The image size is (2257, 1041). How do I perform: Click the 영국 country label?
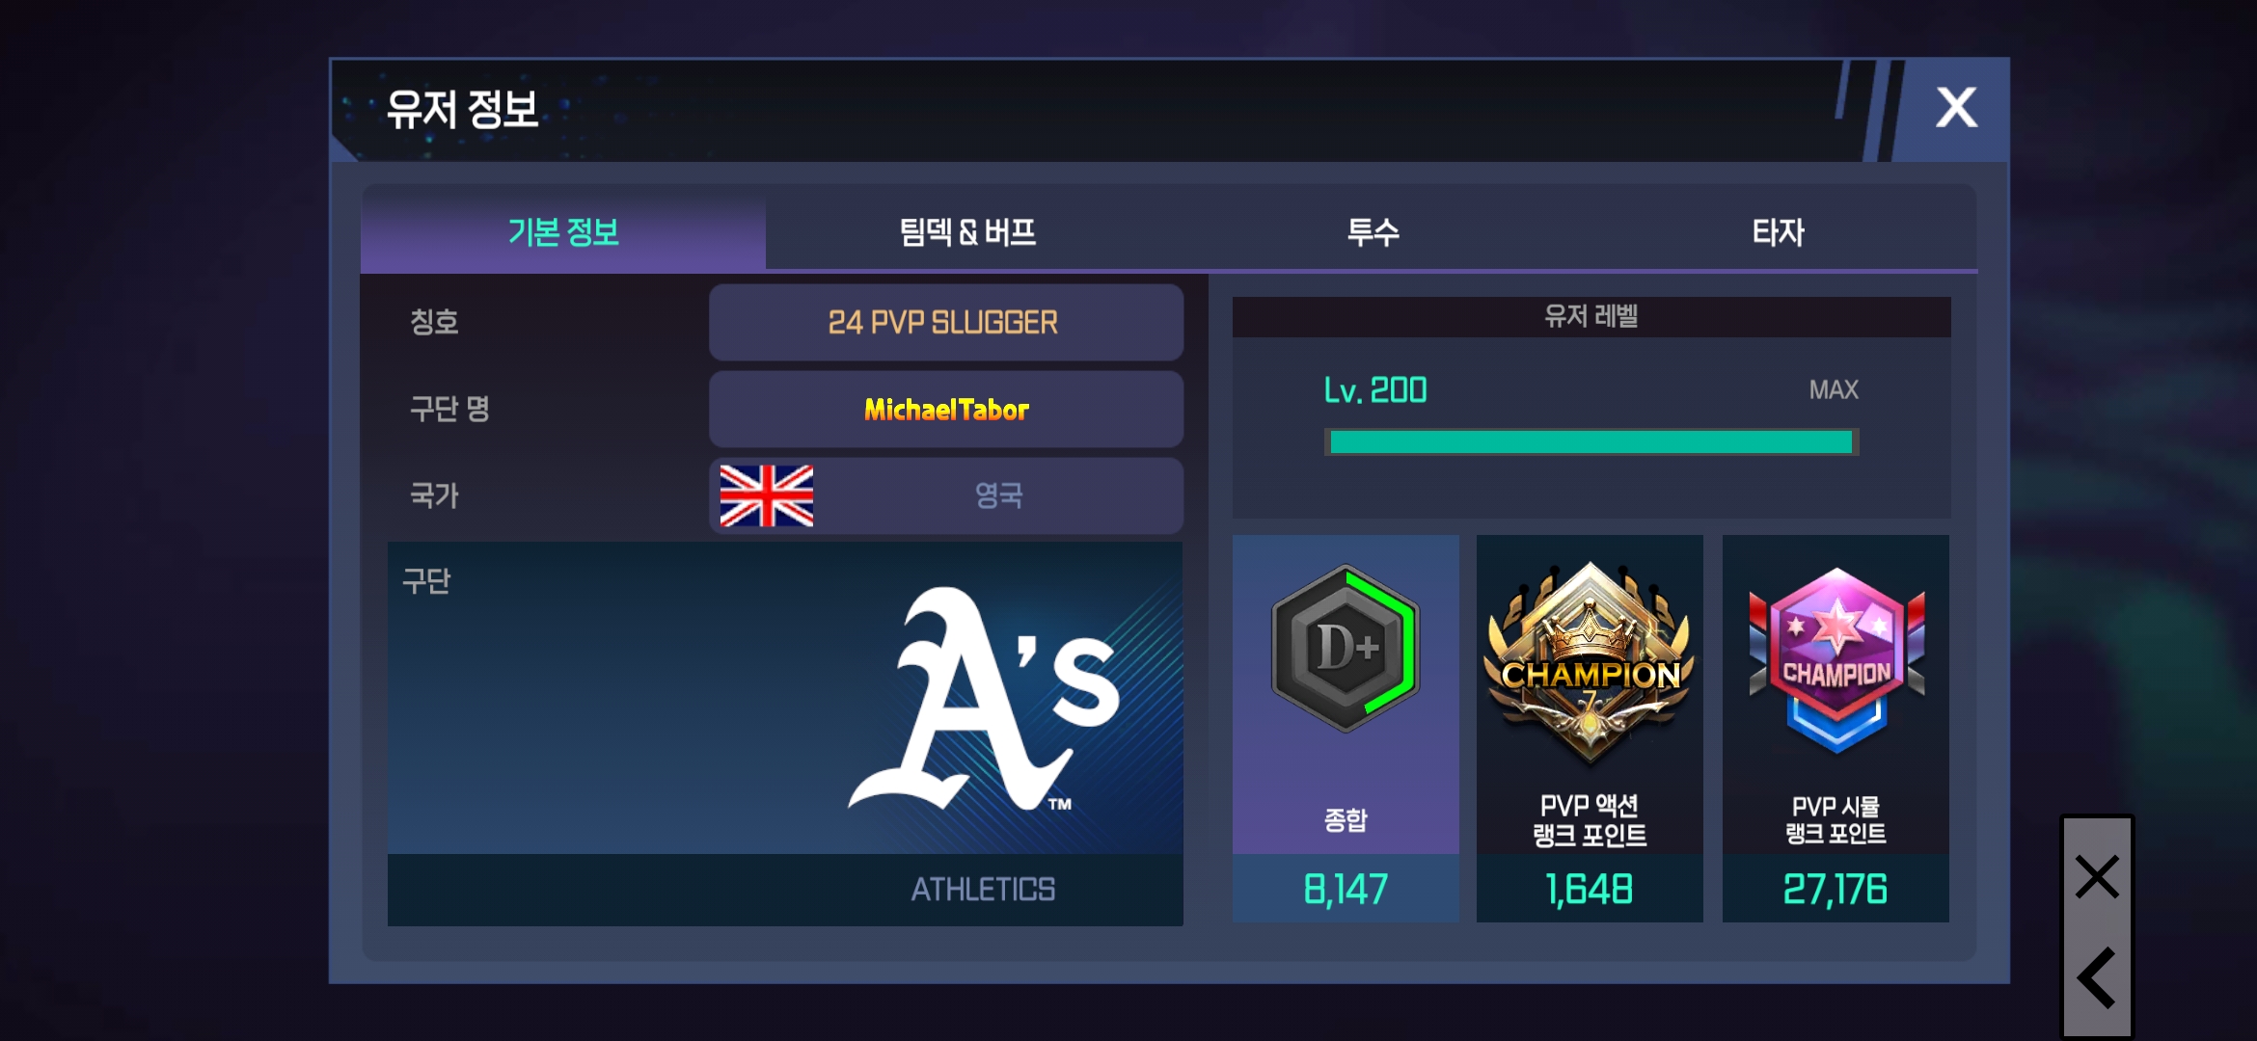point(998,495)
